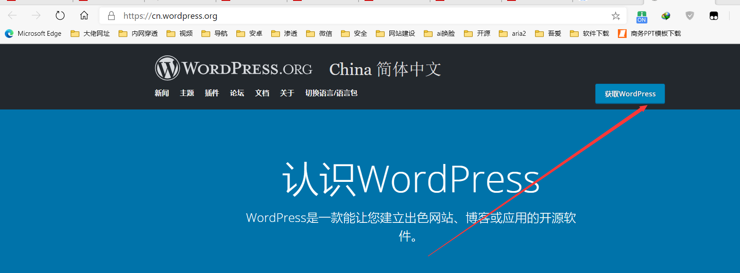The image size is (740, 273).
Task: Click the 认识WordPress heading text
Action: pyautogui.click(x=411, y=179)
